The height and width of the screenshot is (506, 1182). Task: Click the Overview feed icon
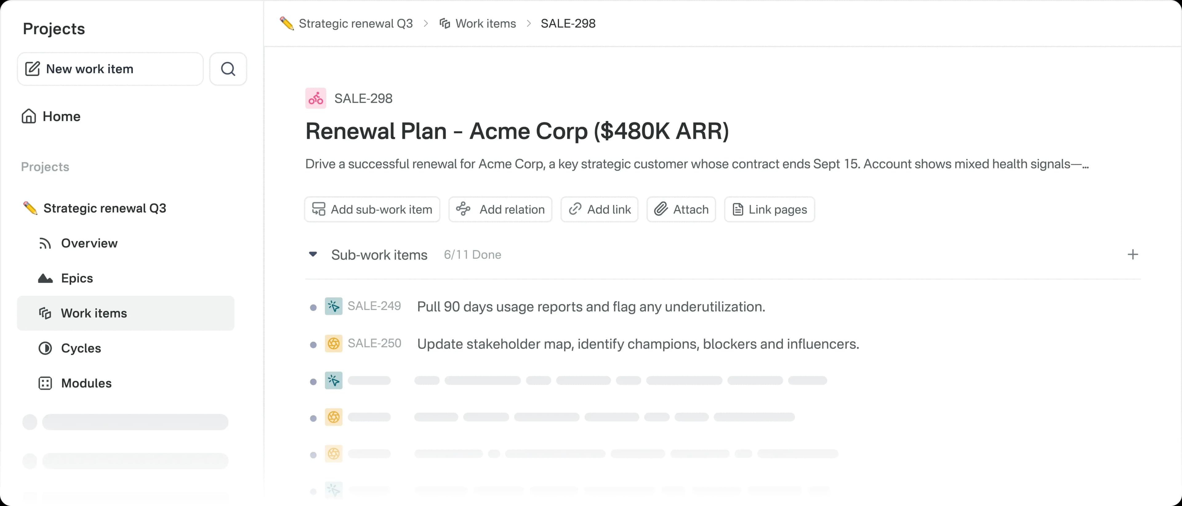tap(46, 243)
